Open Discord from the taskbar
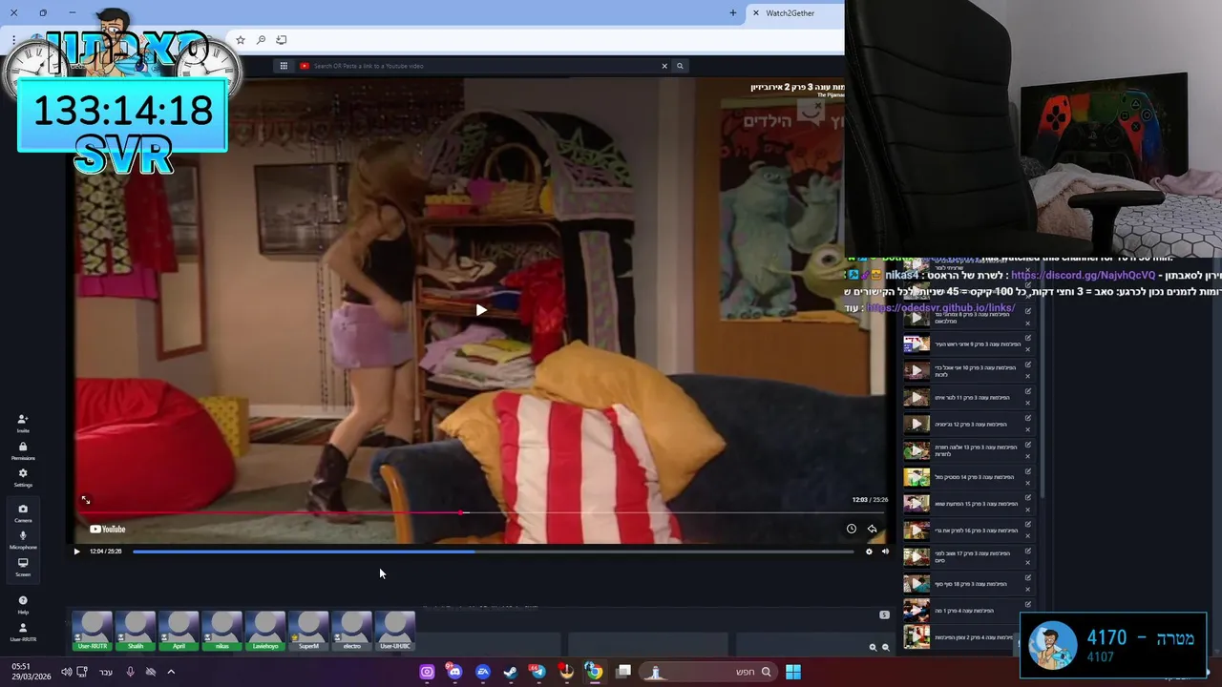Viewport: 1222px width, 687px height. (454, 672)
